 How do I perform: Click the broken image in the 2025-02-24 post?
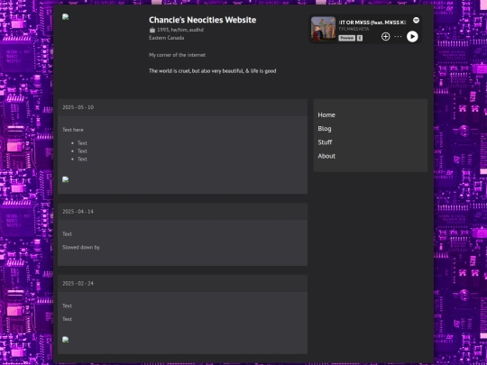pos(65,340)
